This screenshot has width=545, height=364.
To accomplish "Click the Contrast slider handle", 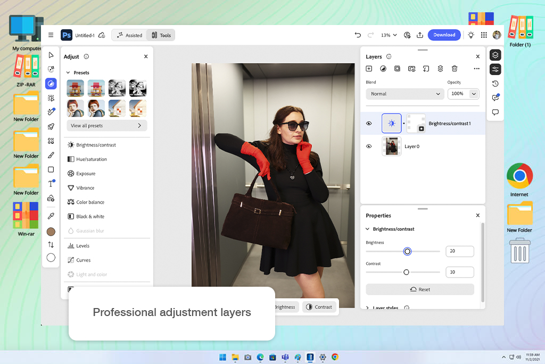I will [x=406, y=272].
